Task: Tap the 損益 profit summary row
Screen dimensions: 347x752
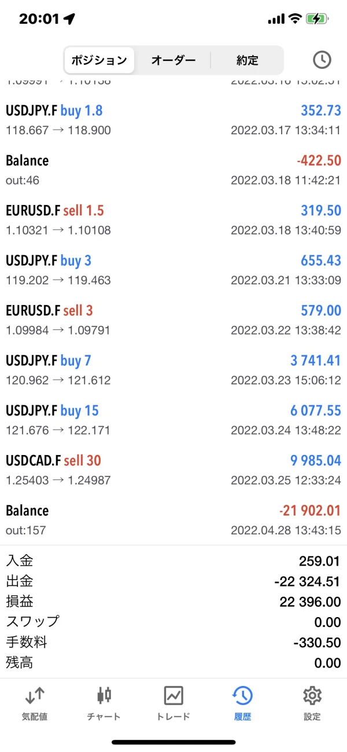Action: click(x=173, y=602)
